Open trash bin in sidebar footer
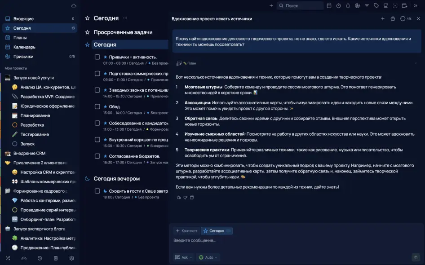 [x=56, y=258]
